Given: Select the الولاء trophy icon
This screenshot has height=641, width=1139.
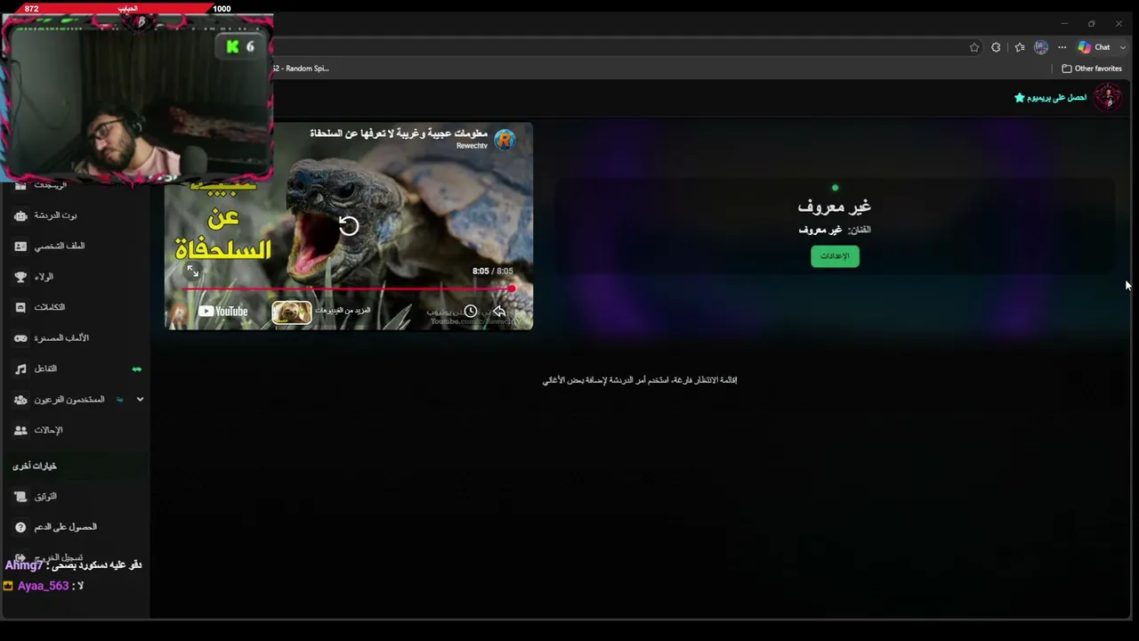Looking at the screenshot, I should coord(20,277).
